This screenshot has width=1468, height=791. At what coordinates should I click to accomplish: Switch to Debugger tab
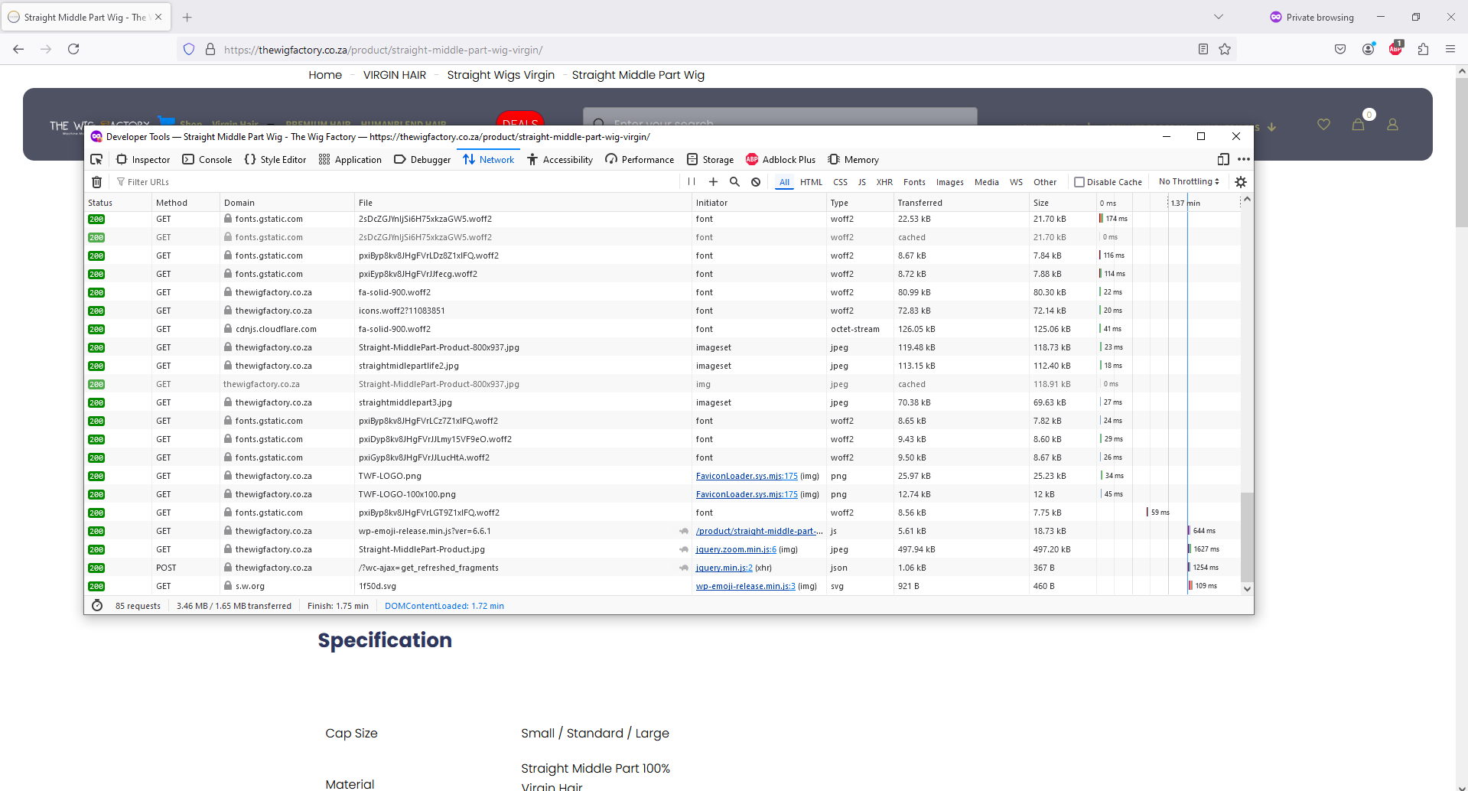coord(422,159)
